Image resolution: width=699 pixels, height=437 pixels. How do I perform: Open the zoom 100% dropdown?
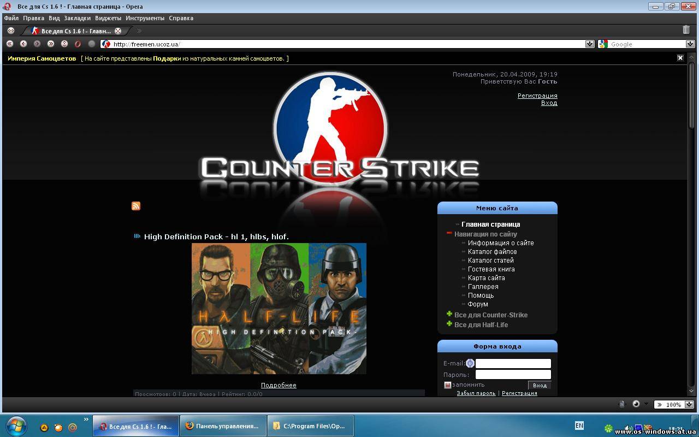tap(689, 405)
